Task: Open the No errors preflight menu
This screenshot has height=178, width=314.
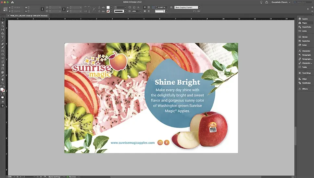Action: [x=79, y=177]
